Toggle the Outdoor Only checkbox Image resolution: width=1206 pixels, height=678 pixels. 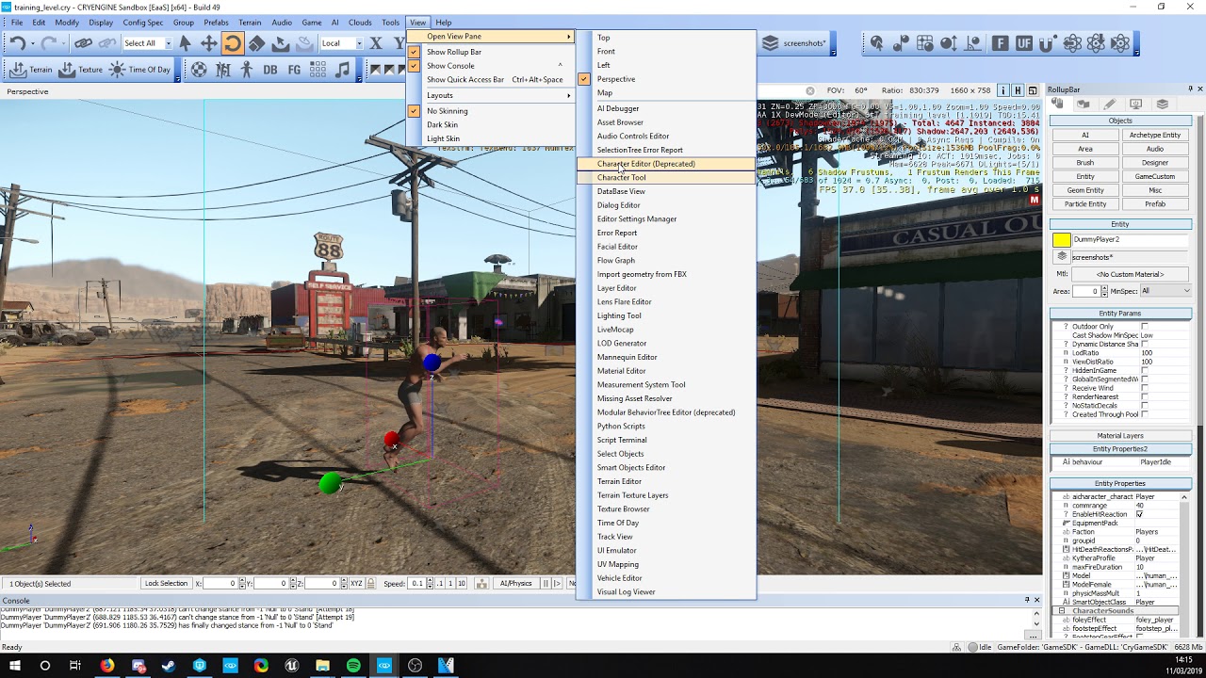tap(1145, 327)
